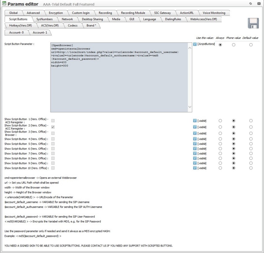
Task: Click the Params editor window icon
Action: coord(4,4)
